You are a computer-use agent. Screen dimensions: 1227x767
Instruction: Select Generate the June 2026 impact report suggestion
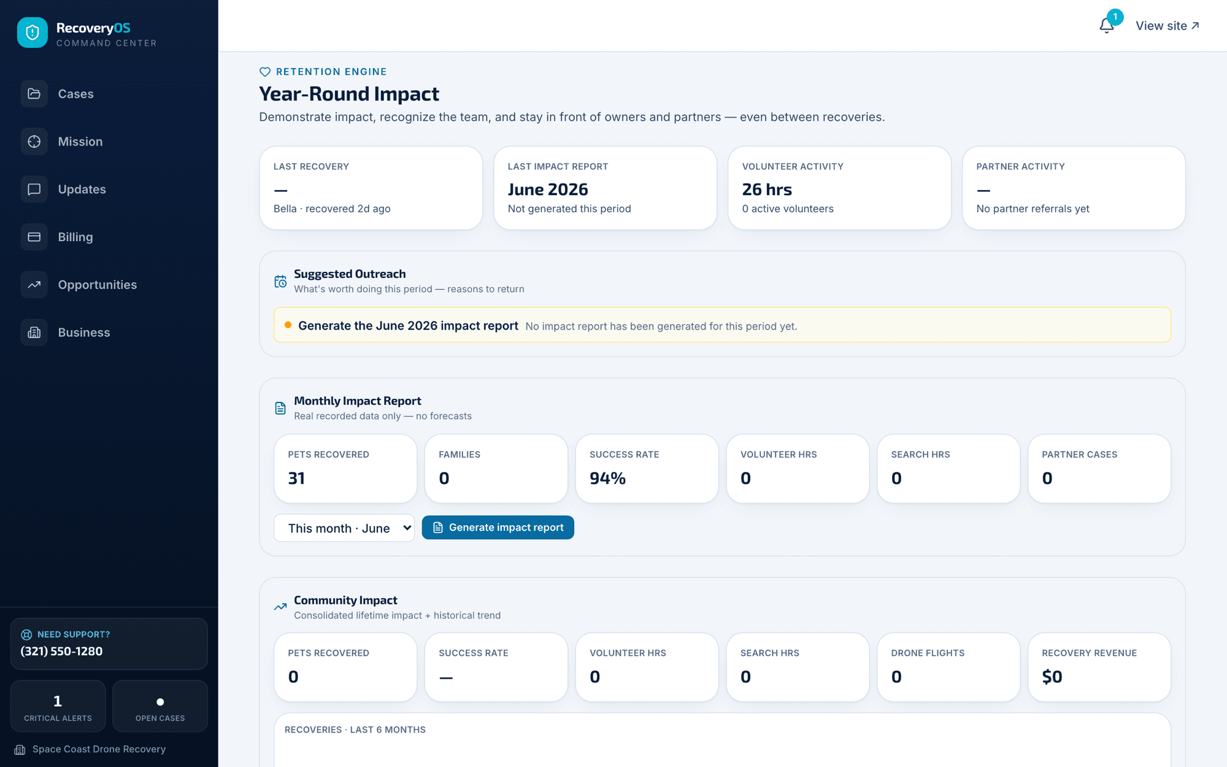pos(722,325)
